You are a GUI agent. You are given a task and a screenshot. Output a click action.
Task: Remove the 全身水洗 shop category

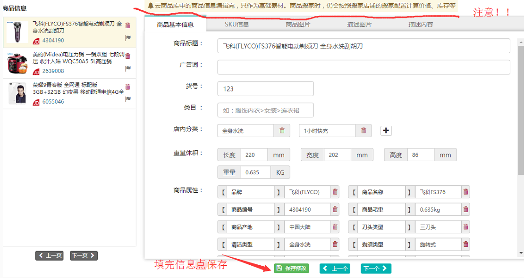(282, 131)
